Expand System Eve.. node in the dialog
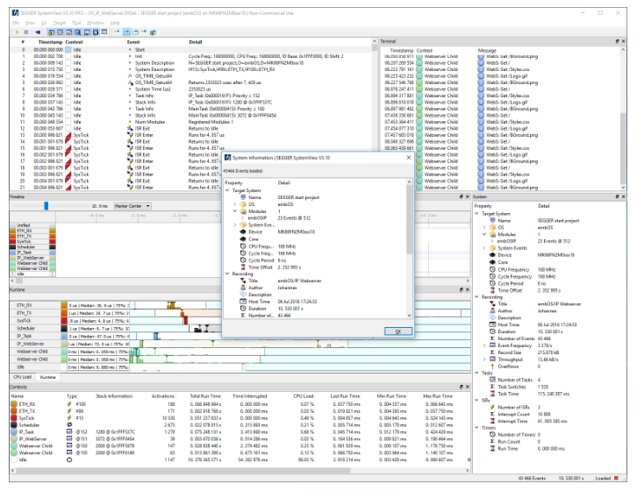Image resolution: width=637 pixels, height=491 pixels. [x=235, y=224]
